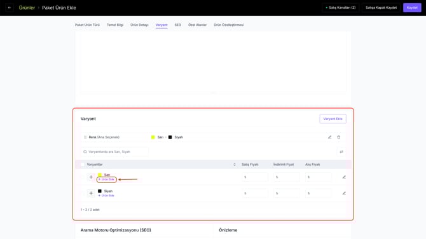Edit the Siyah variant row pencil icon
The image size is (426, 239).
tap(344, 193)
